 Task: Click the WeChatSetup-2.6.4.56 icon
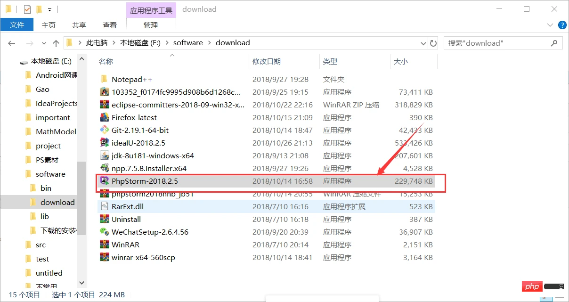105,232
